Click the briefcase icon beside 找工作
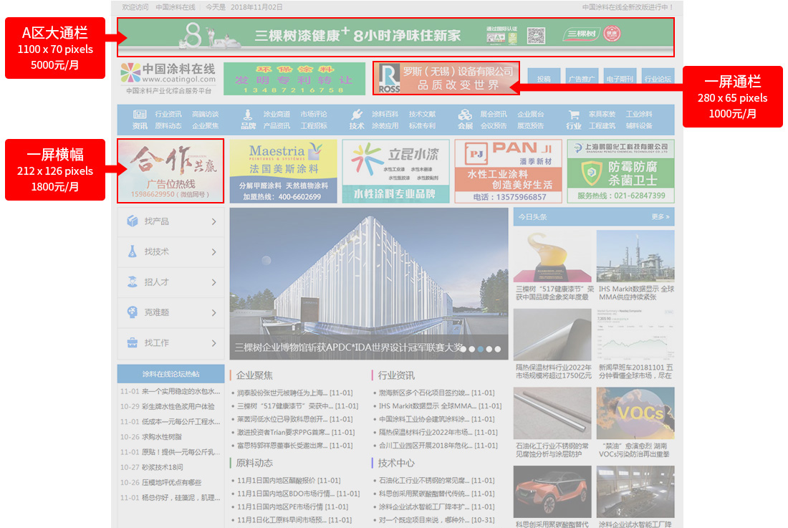788x528 pixels. coord(133,342)
